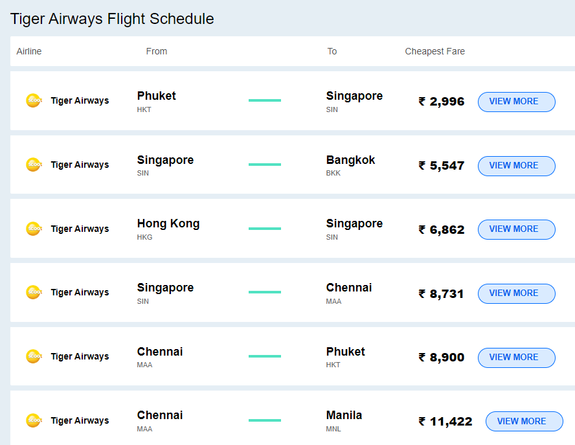This screenshot has height=445, width=575.
Task: Select Hong Kong origin city name
Action: coord(168,223)
